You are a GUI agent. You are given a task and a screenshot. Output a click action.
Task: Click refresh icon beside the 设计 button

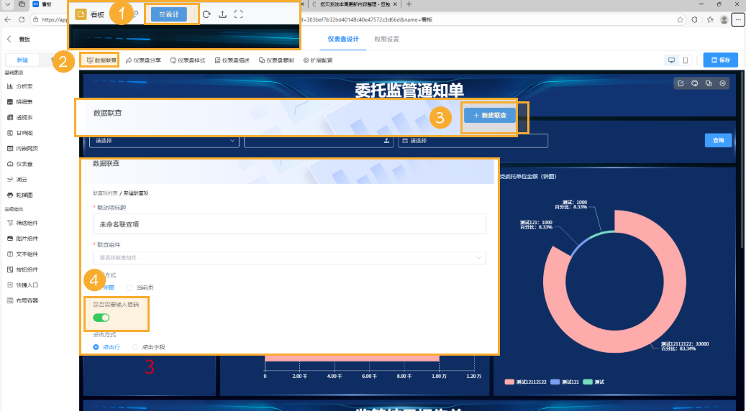coord(206,14)
